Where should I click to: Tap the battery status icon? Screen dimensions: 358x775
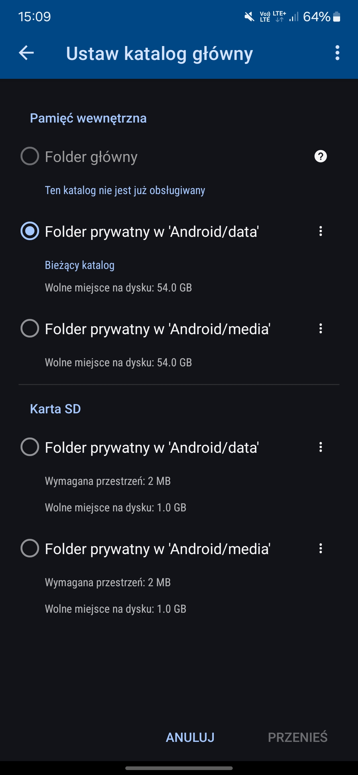[337, 17]
